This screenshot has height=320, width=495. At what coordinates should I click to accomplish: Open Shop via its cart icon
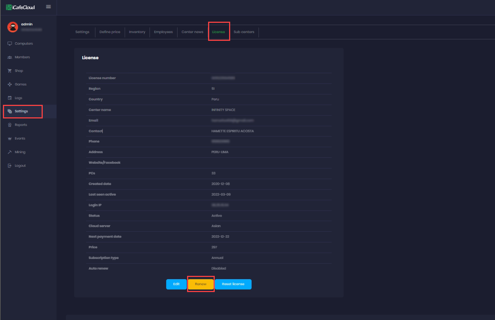tap(10, 71)
